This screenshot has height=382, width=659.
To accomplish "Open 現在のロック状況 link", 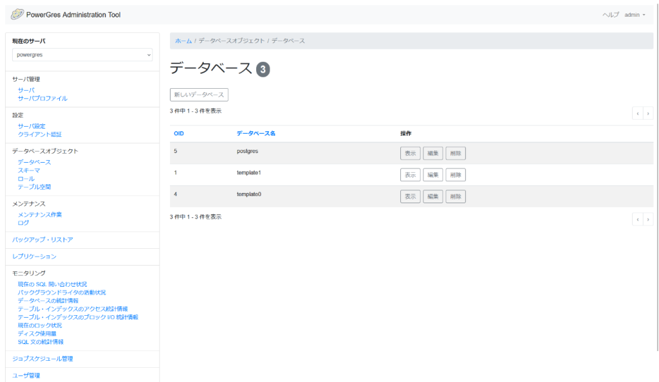I will 39,325.
